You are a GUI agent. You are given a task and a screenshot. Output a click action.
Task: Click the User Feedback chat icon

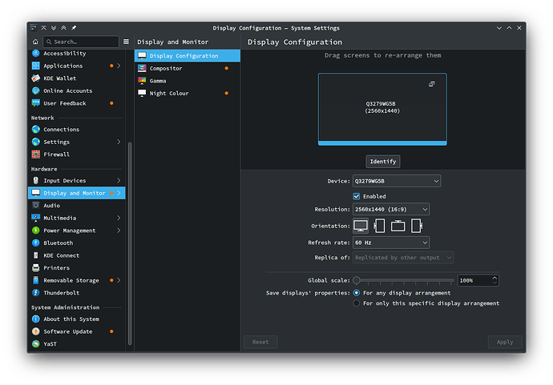click(35, 103)
